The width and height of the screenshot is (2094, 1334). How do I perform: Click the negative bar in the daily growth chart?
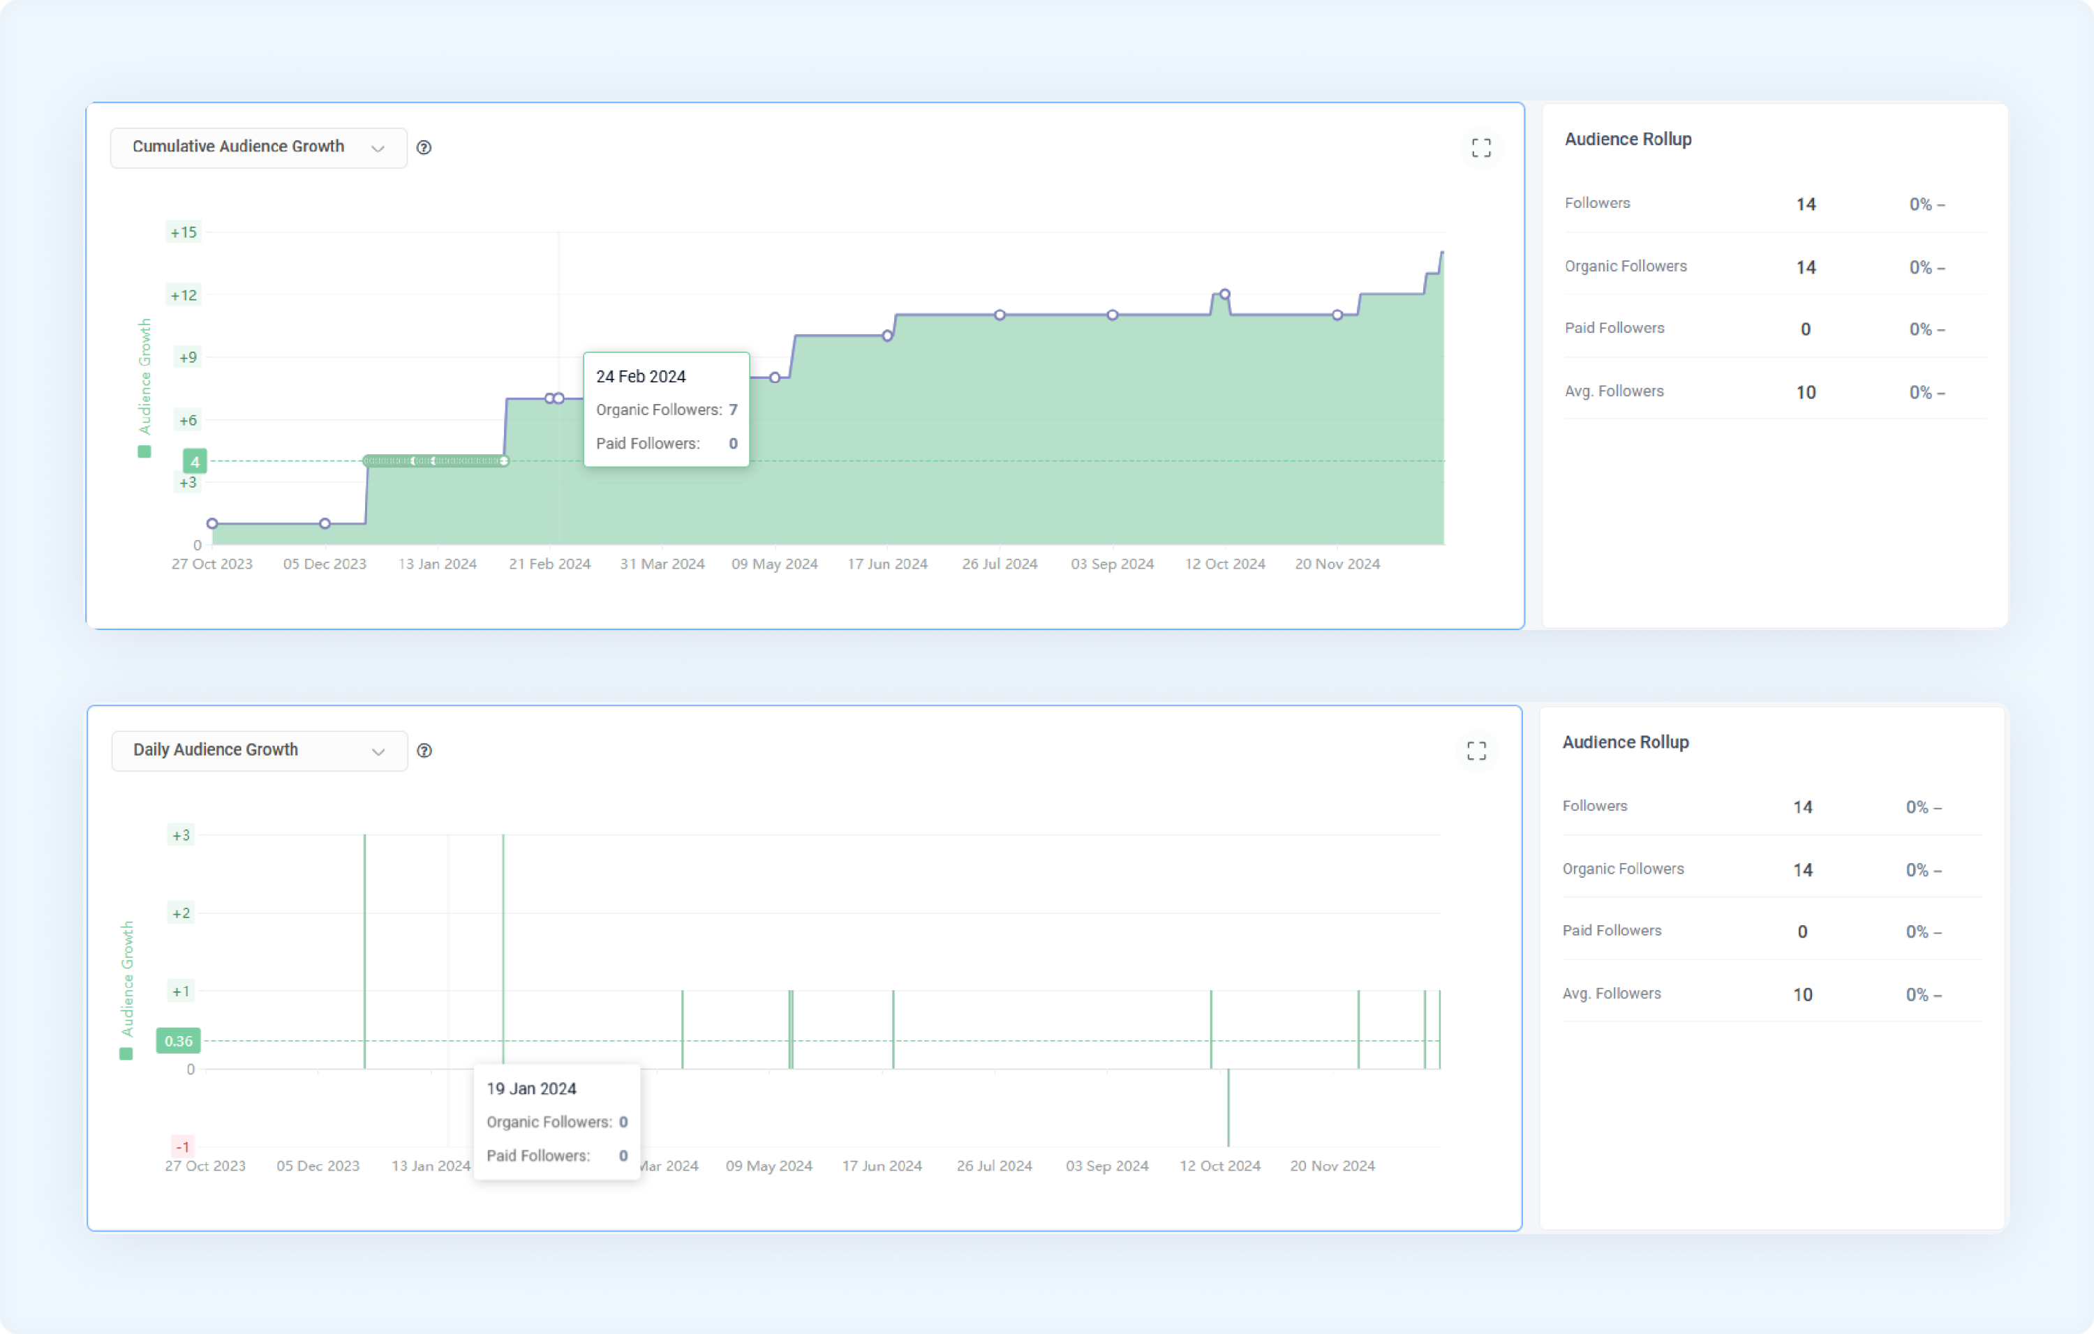(x=1228, y=1108)
